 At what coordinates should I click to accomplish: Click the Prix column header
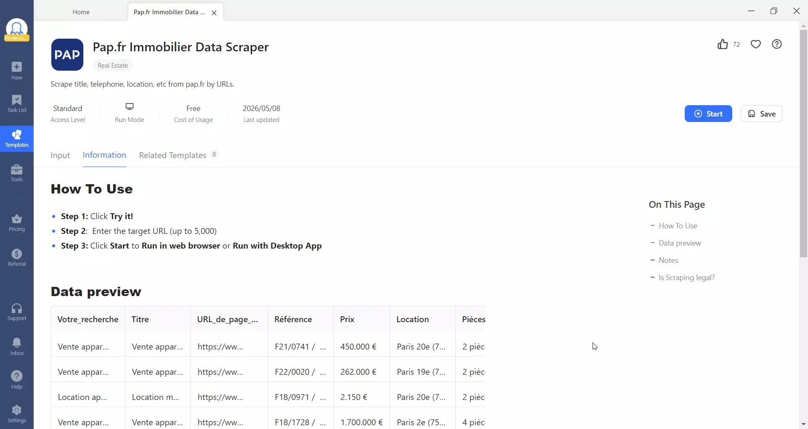coord(361,319)
